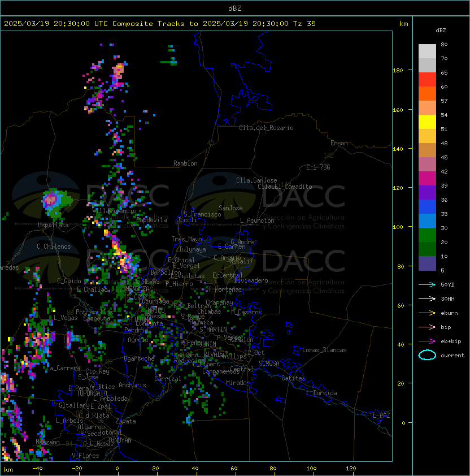
Task: Click the 'L_Asuncion' place label
Action: point(257,220)
